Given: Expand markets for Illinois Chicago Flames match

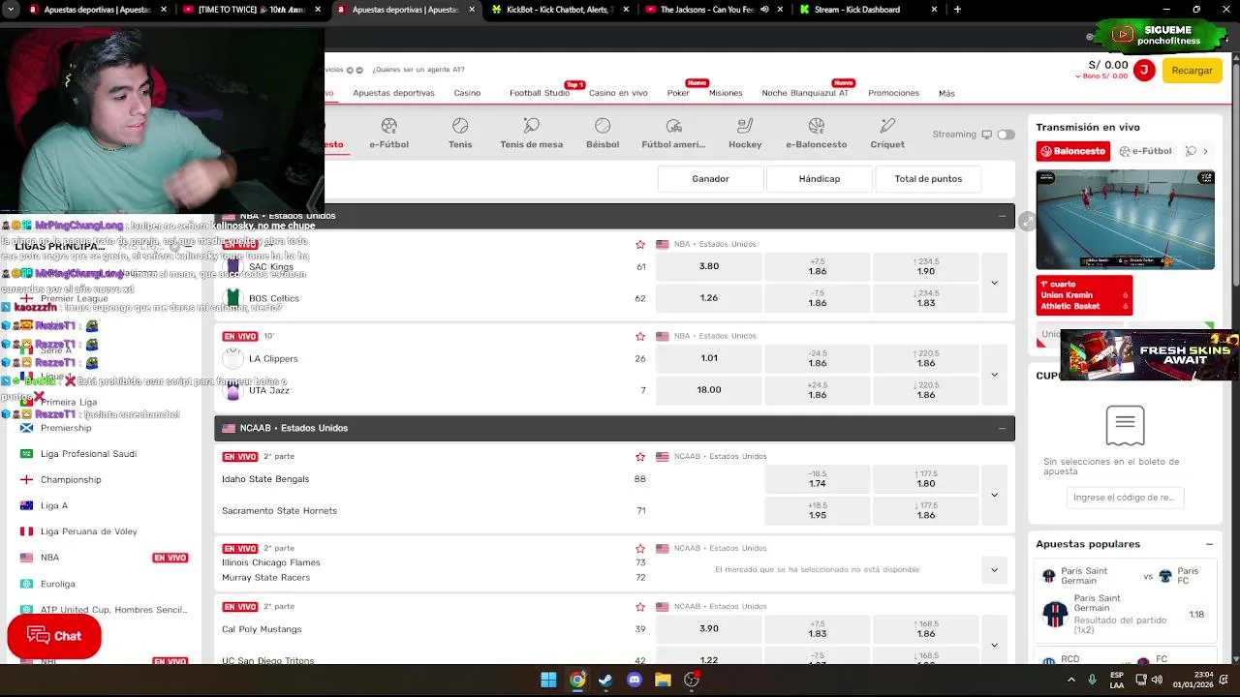Looking at the screenshot, I should (994, 569).
